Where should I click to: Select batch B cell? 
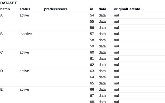pos(2,34)
